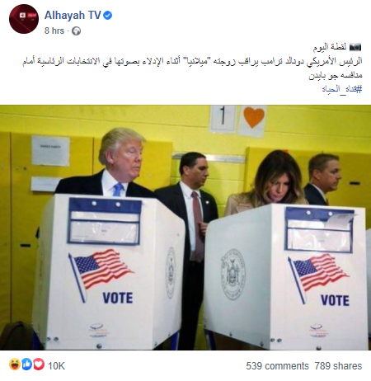This screenshot has height=381, width=371.
Task: Click the second caption line mentioning Biden
Action: click(336, 75)
